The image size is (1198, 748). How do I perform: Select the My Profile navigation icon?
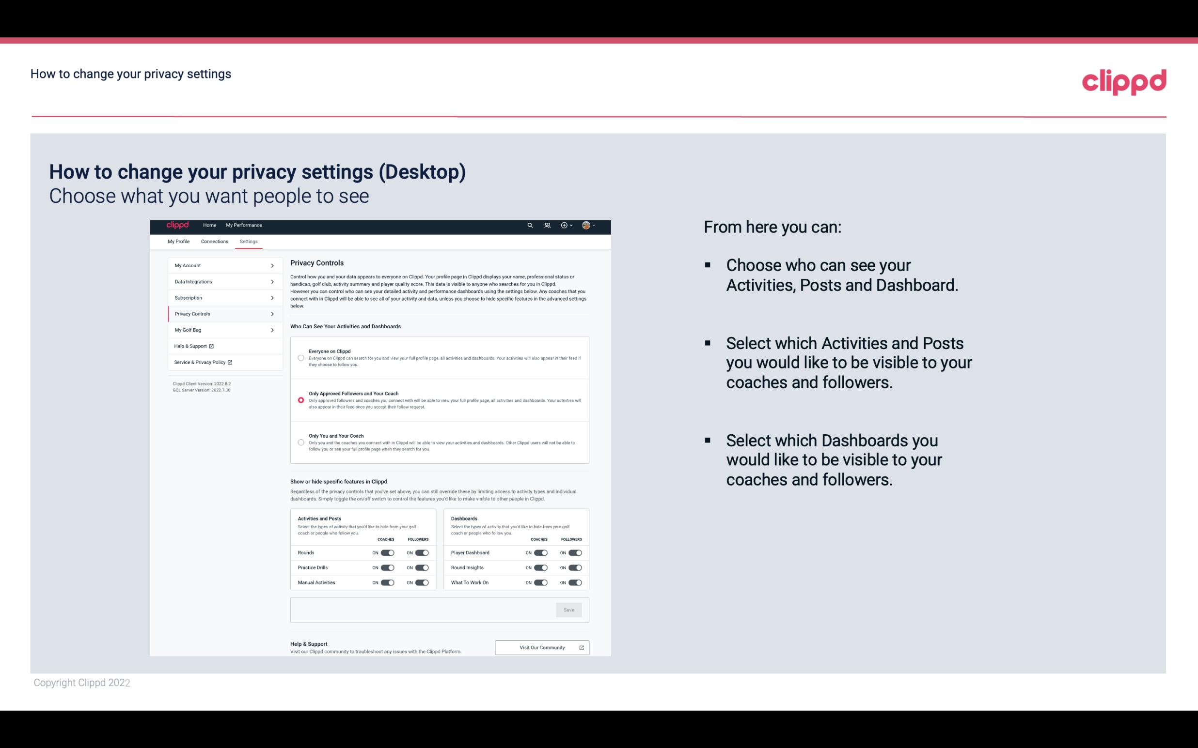pyautogui.click(x=178, y=241)
